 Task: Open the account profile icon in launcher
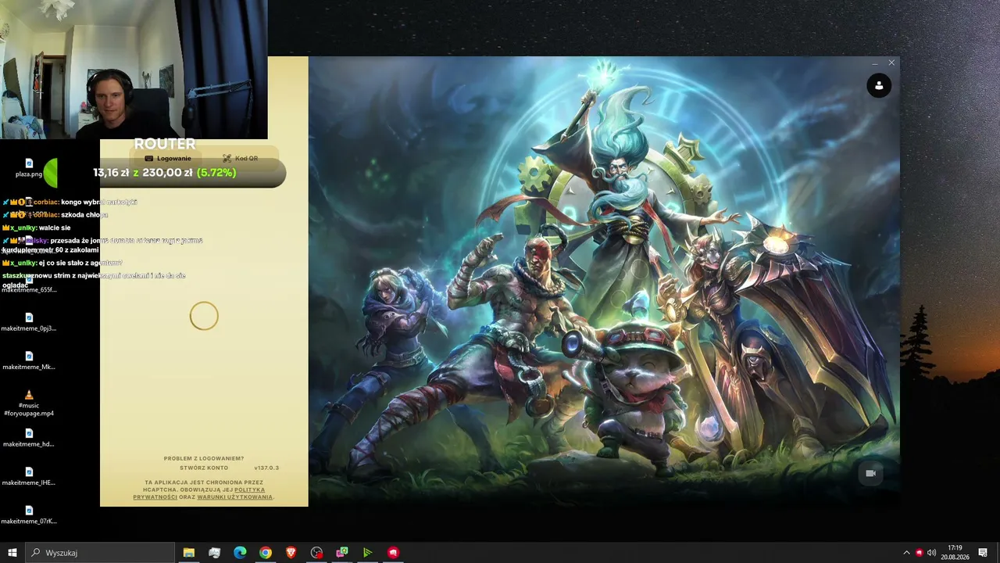pyautogui.click(x=879, y=85)
